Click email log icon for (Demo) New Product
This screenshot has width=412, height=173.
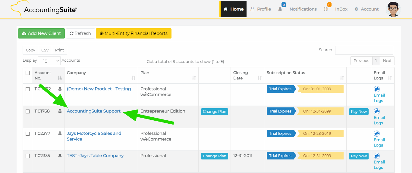[377, 89]
